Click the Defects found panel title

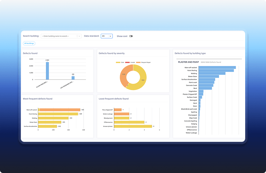tap(30, 53)
